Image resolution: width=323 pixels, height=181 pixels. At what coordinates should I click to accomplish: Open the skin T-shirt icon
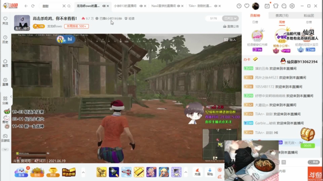[x=275, y=6]
